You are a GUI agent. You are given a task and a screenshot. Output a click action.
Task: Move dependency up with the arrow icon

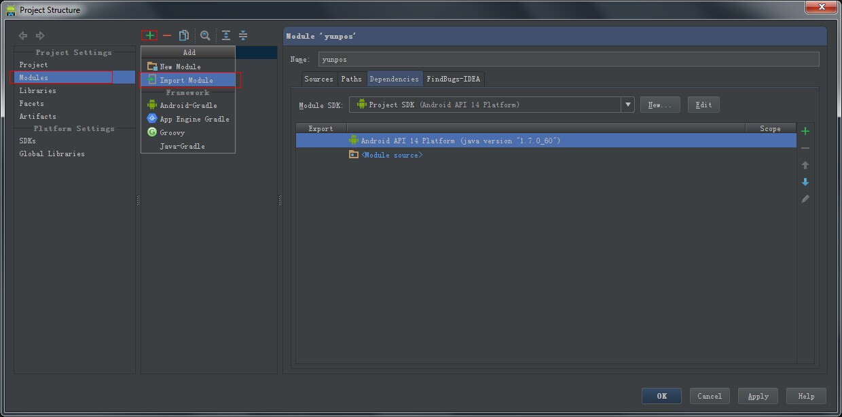[x=805, y=165]
